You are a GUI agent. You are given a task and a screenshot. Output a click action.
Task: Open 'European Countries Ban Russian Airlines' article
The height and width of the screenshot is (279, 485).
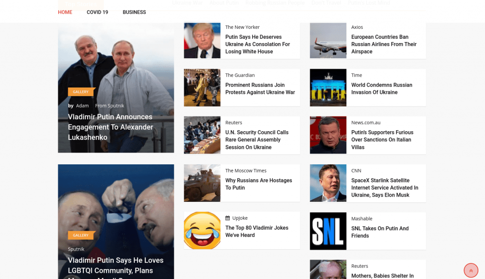[x=384, y=44]
